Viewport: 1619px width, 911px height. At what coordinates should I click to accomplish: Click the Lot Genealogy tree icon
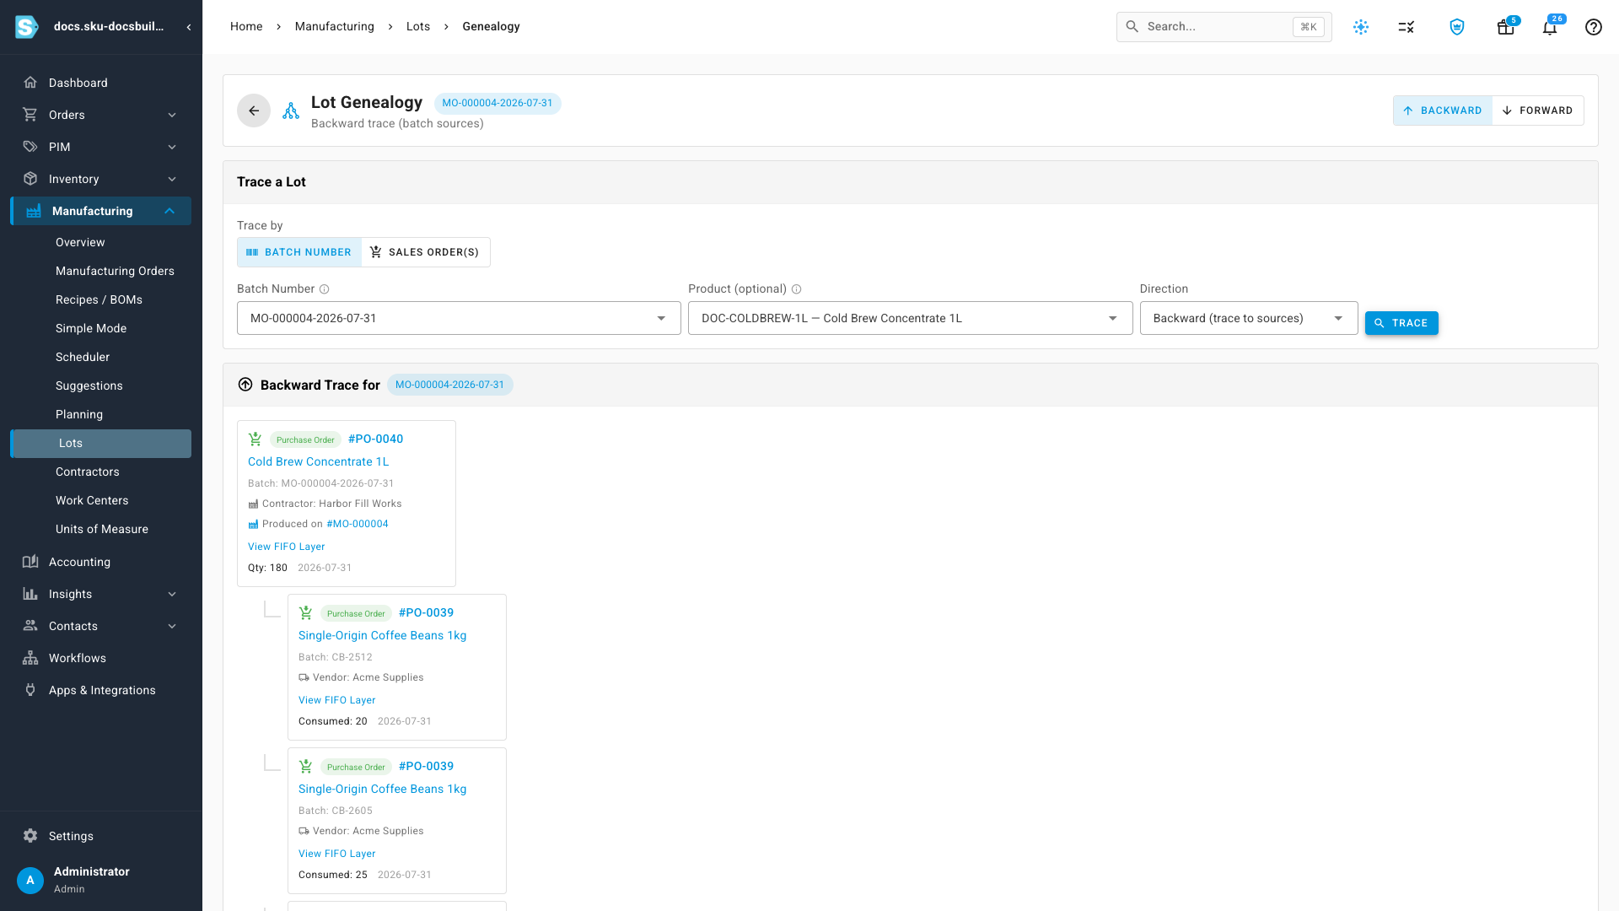[291, 111]
